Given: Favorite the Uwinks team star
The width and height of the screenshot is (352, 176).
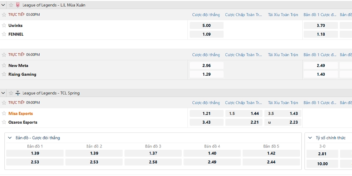Looking at the screenshot, I should 4,26.
